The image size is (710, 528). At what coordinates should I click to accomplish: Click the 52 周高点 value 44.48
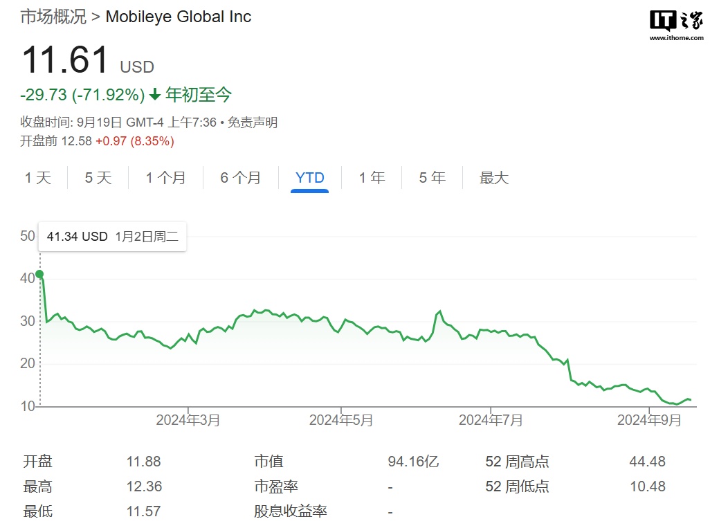point(648,462)
